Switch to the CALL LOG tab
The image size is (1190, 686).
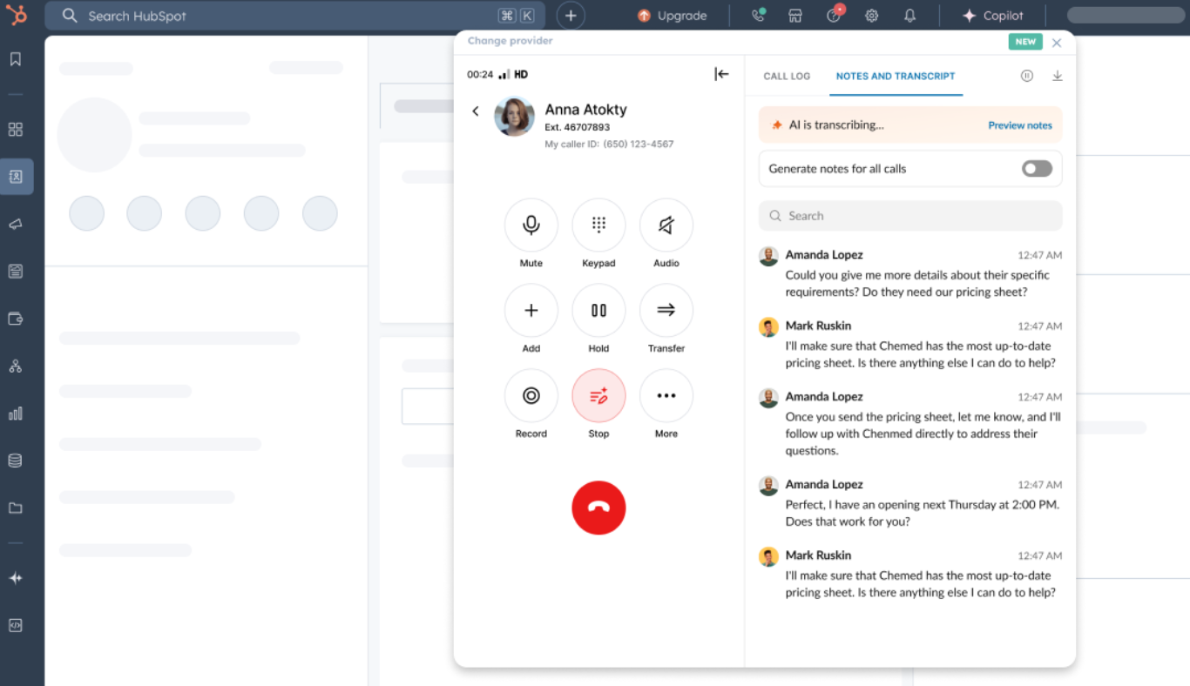pyautogui.click(x=787, y=77)
